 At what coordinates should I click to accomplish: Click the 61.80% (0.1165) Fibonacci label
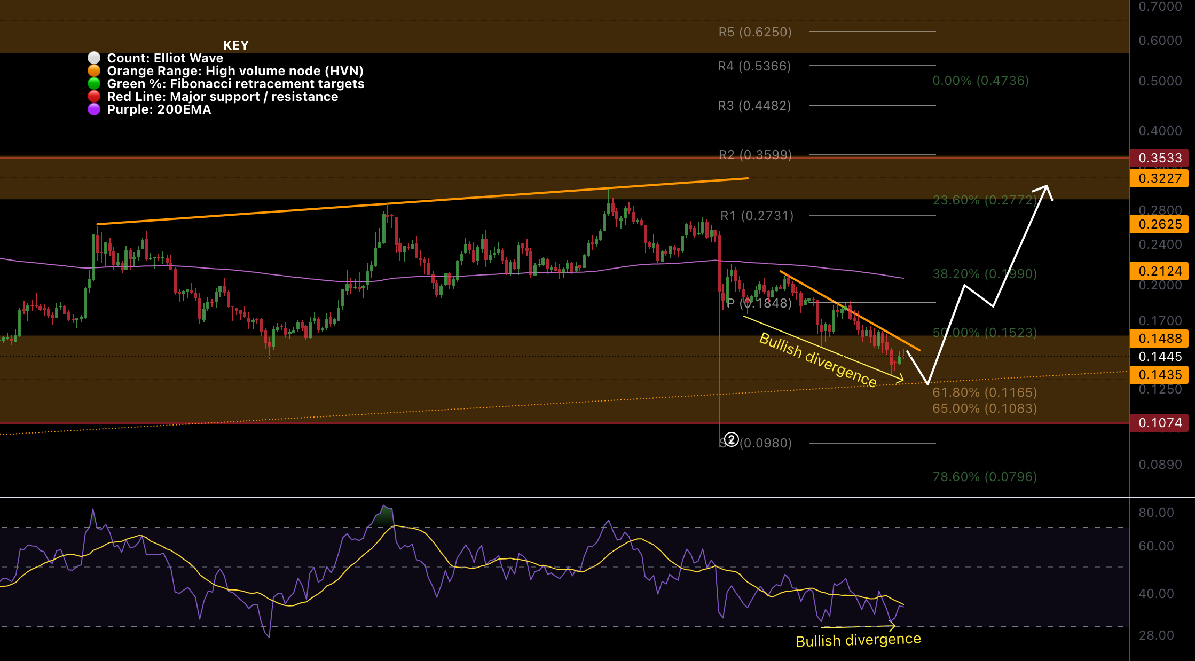tap(984, 392)
